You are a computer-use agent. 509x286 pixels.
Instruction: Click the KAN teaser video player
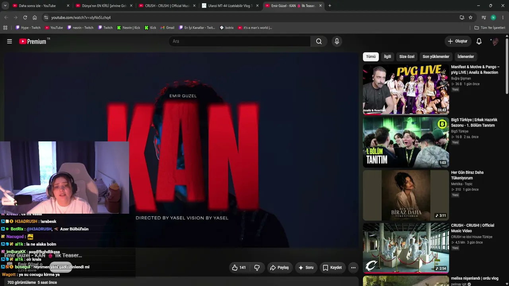181,150
